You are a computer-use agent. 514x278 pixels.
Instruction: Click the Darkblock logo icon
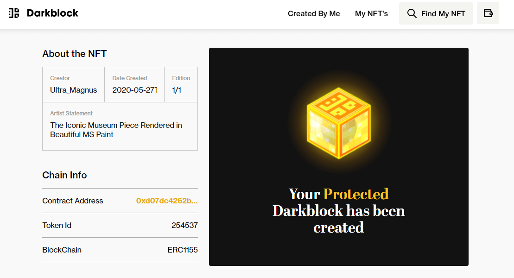pyautogui.click(x=14, y=13)
